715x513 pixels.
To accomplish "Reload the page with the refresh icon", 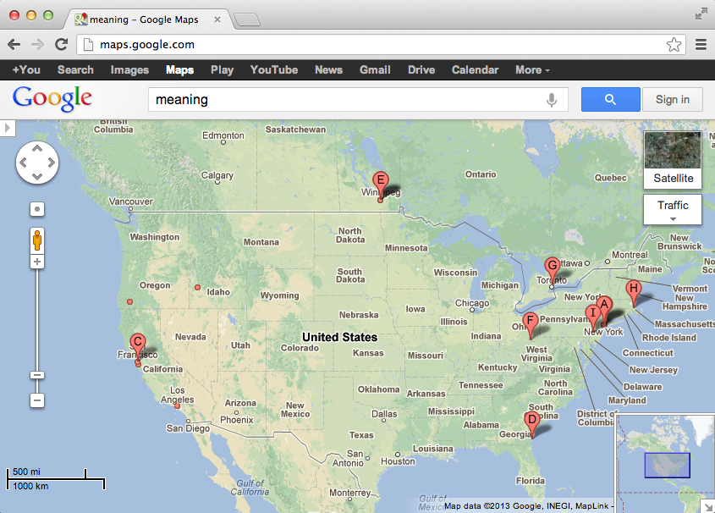I will point(61,44).
